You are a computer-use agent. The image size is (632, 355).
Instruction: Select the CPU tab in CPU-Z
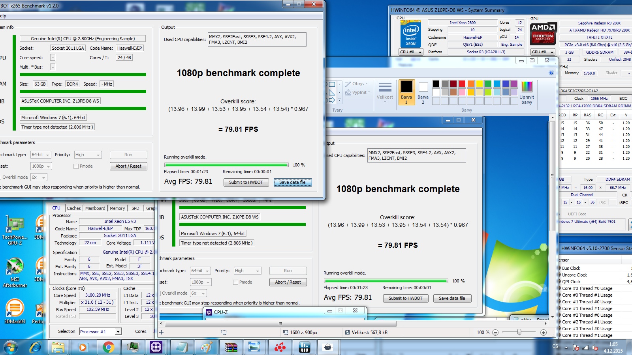[56, 208]
